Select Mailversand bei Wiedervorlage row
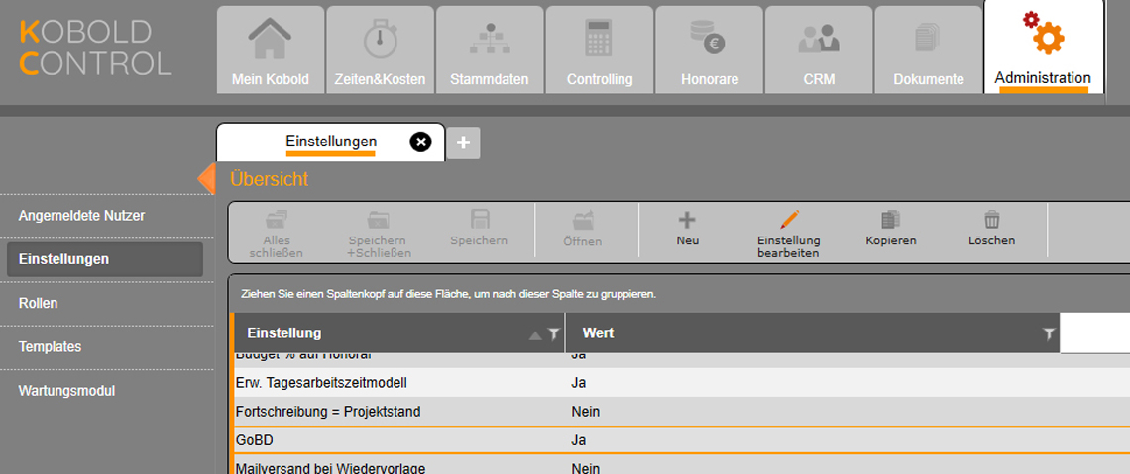The width and height of the screenshot is (1130, 474). 683,465
